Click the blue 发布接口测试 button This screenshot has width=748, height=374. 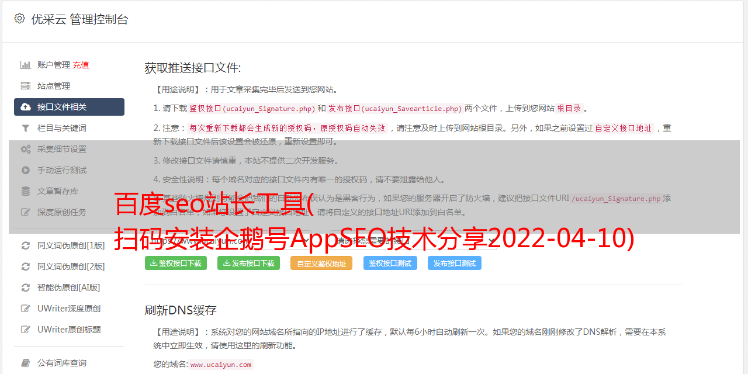[x=455, y=263]
